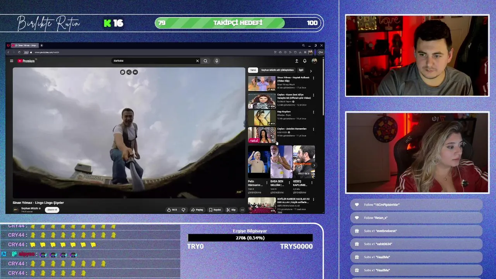Click middle overlay icon atop video player

click(x=129, y=72)
